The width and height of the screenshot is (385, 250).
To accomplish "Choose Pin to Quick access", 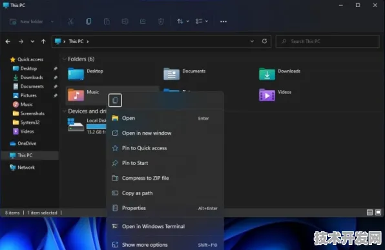I will click(165, 148).
